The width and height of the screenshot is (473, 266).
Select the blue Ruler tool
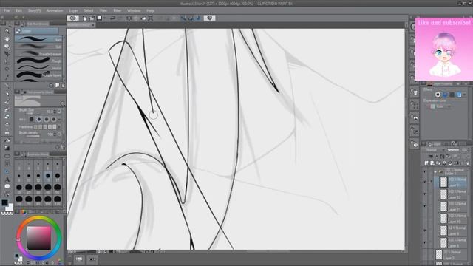click(7, 171)
